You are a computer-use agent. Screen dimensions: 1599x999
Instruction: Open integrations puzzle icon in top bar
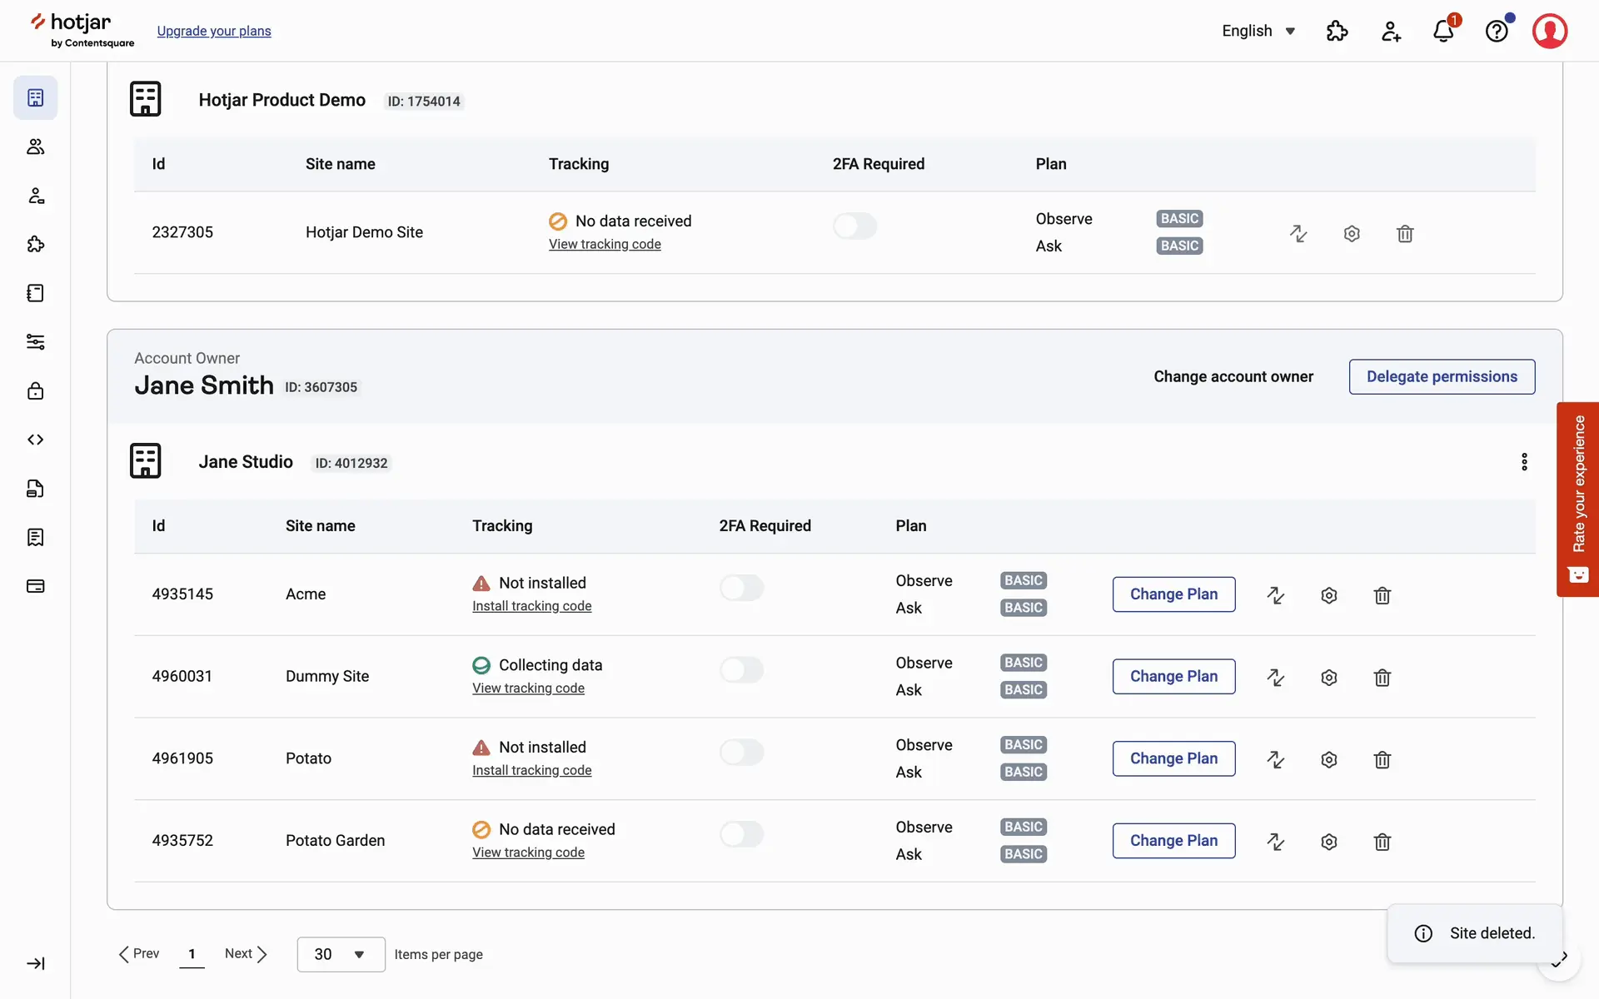coord(1337,32)
